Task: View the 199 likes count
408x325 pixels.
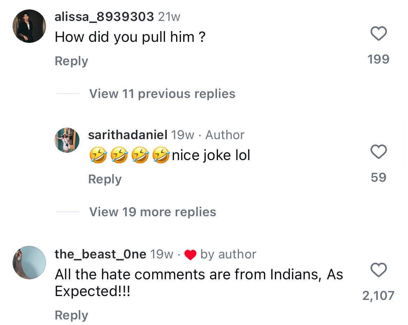Action: point(378,59)
